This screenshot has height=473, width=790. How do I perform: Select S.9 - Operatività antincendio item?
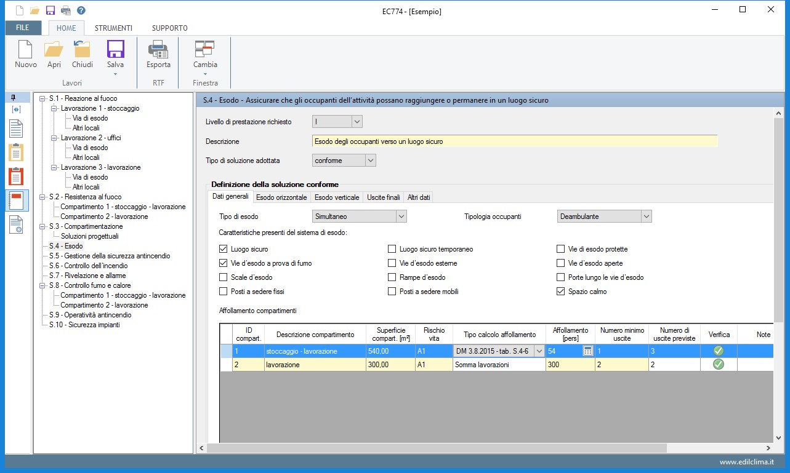[90, 315]
